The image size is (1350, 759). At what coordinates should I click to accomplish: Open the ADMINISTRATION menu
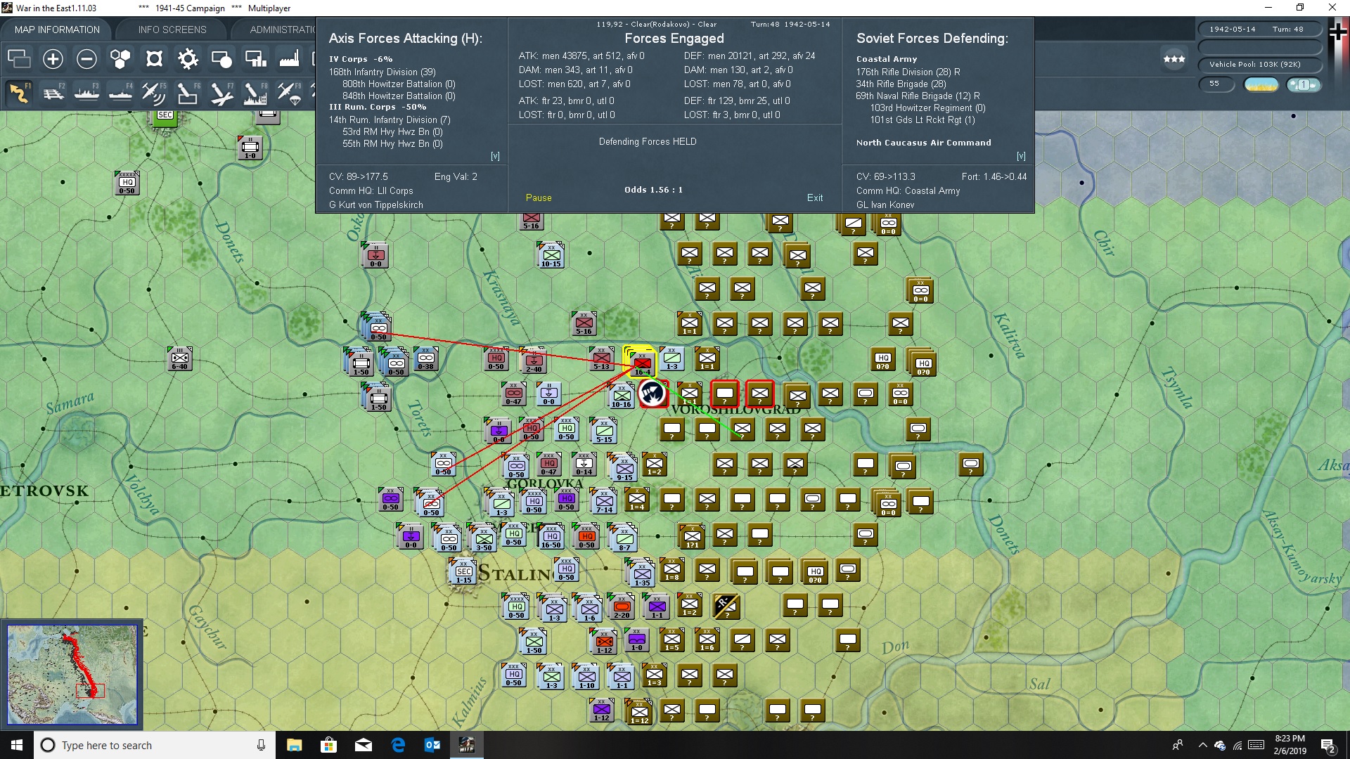point(284,29)
